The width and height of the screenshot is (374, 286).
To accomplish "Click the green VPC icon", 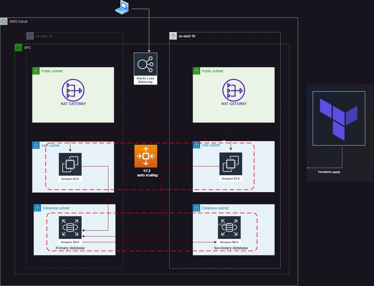I will (18, 48).
